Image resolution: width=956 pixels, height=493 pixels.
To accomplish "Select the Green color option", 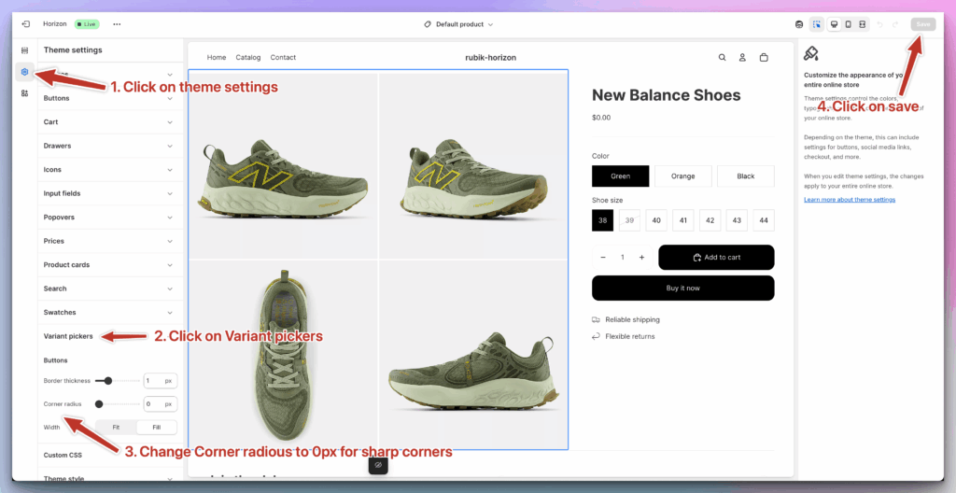I will click(x=620, y=176).
